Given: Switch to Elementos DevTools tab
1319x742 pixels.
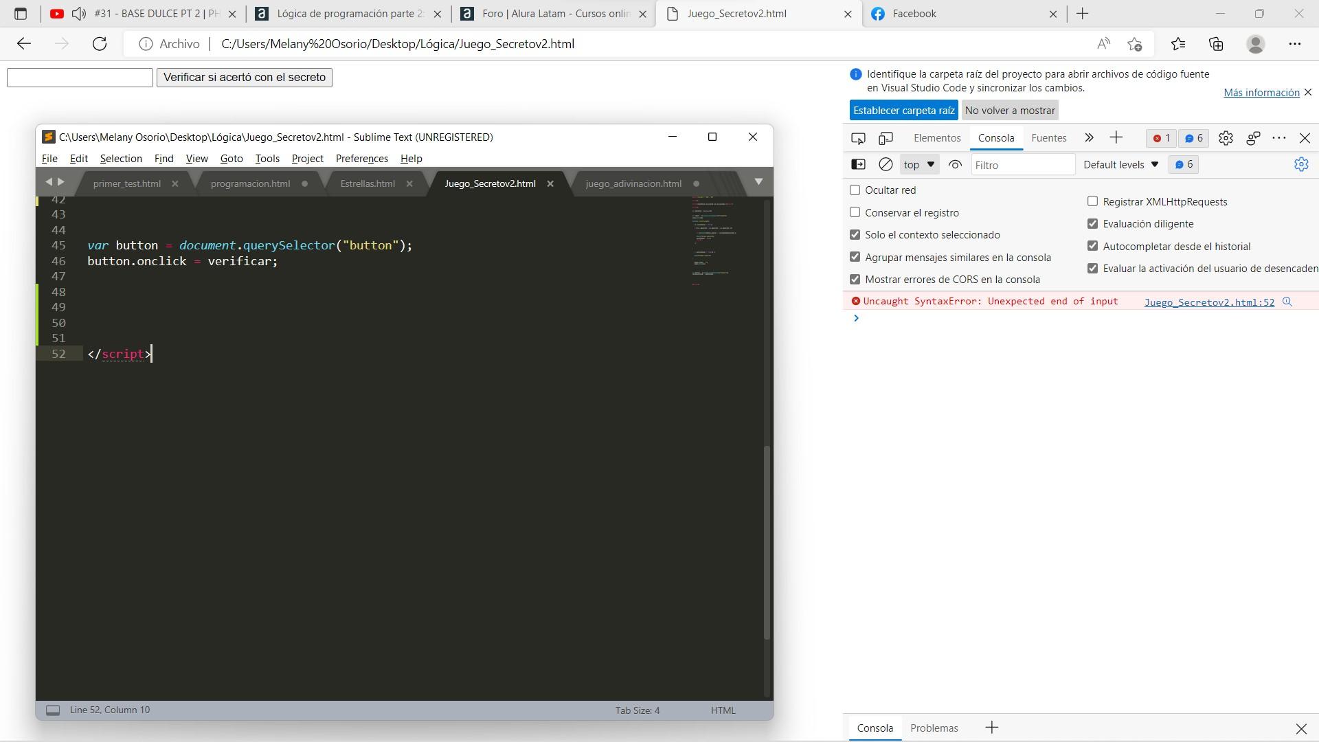Looking at the screenshot, I should (937, 138).
